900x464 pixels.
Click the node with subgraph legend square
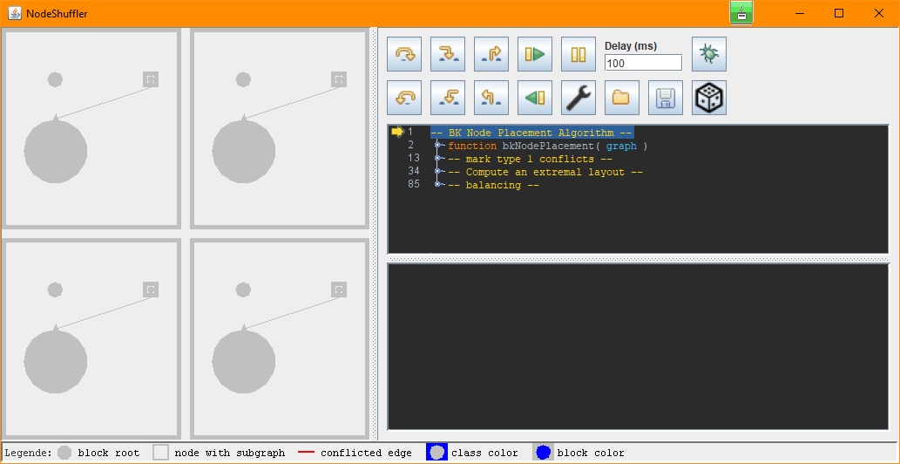(160, 453)
